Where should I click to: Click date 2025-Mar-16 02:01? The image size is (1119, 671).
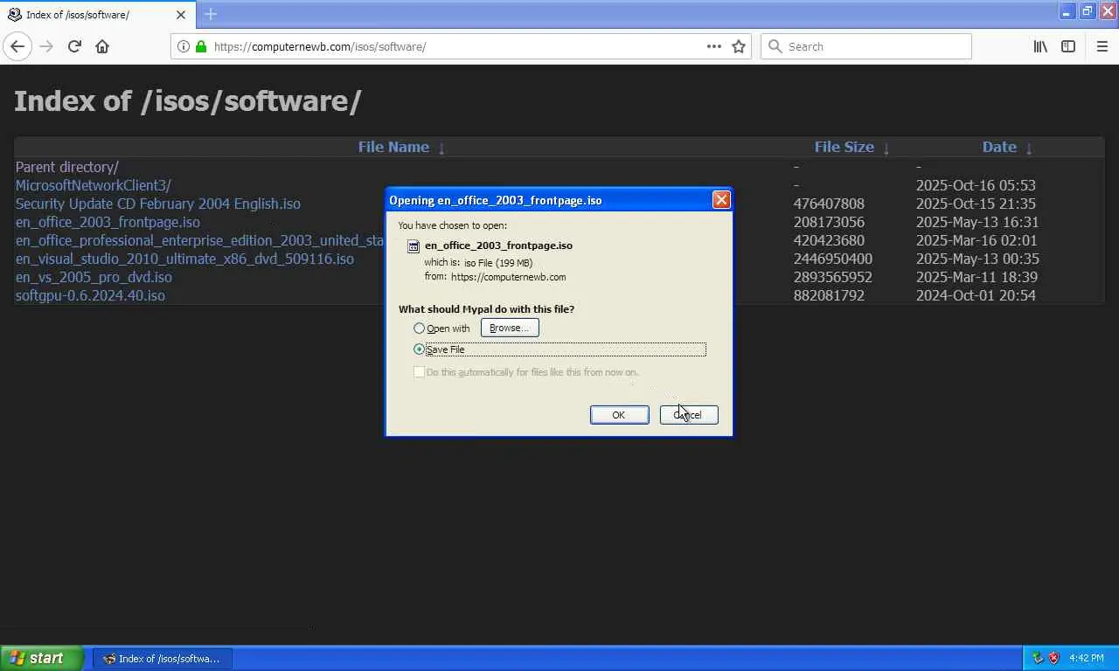pos(977,240)
